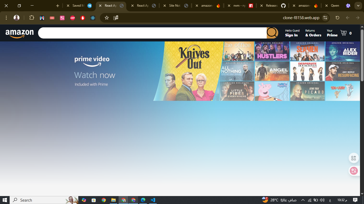Open the Chrome three-dot menu
This screenshot has height=204, width=364.
(x=6, y=18)
